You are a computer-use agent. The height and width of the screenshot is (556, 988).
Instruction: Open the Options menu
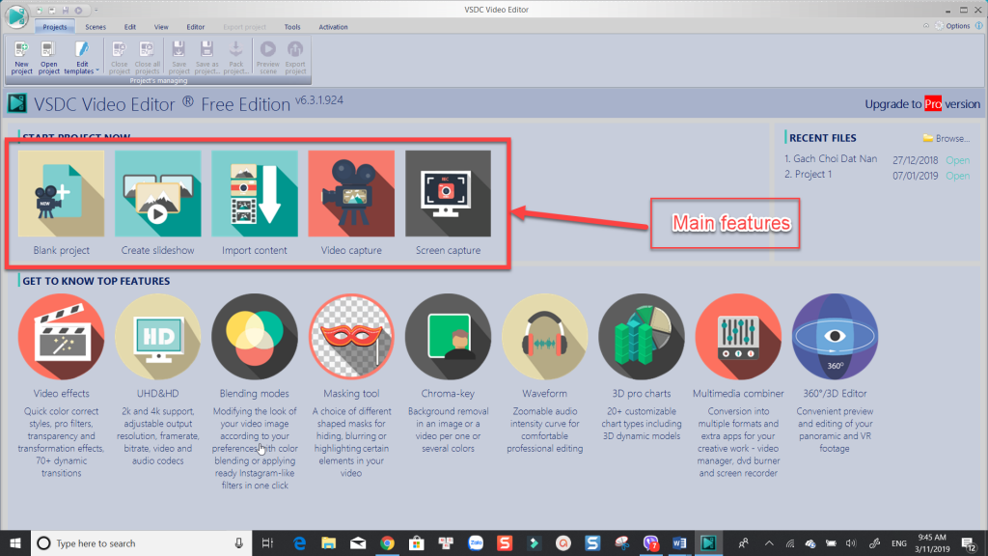[x=952, y=26]
